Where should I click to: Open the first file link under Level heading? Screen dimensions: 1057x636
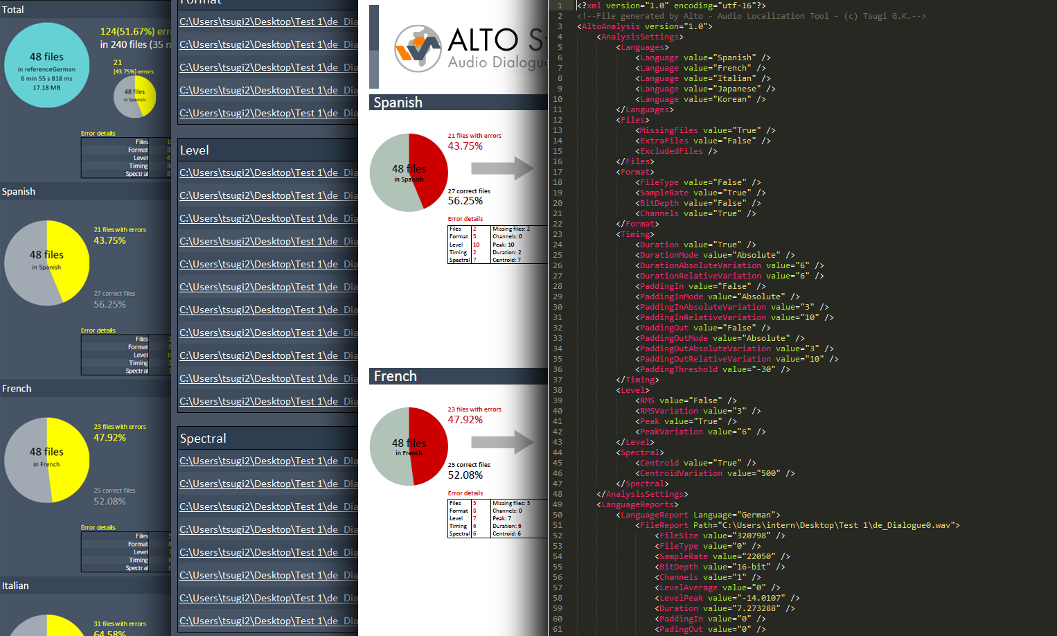coord(269,173)
